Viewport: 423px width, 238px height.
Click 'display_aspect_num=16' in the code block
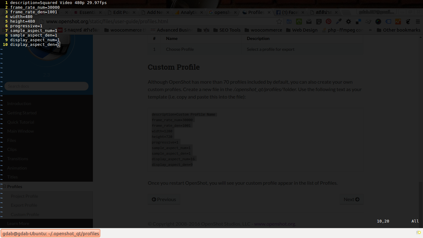(x=173, y=159)
